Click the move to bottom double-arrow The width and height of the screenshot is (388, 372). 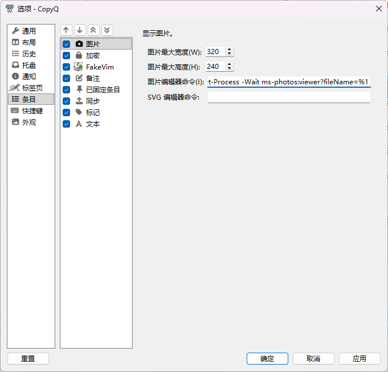click(107, 30)
